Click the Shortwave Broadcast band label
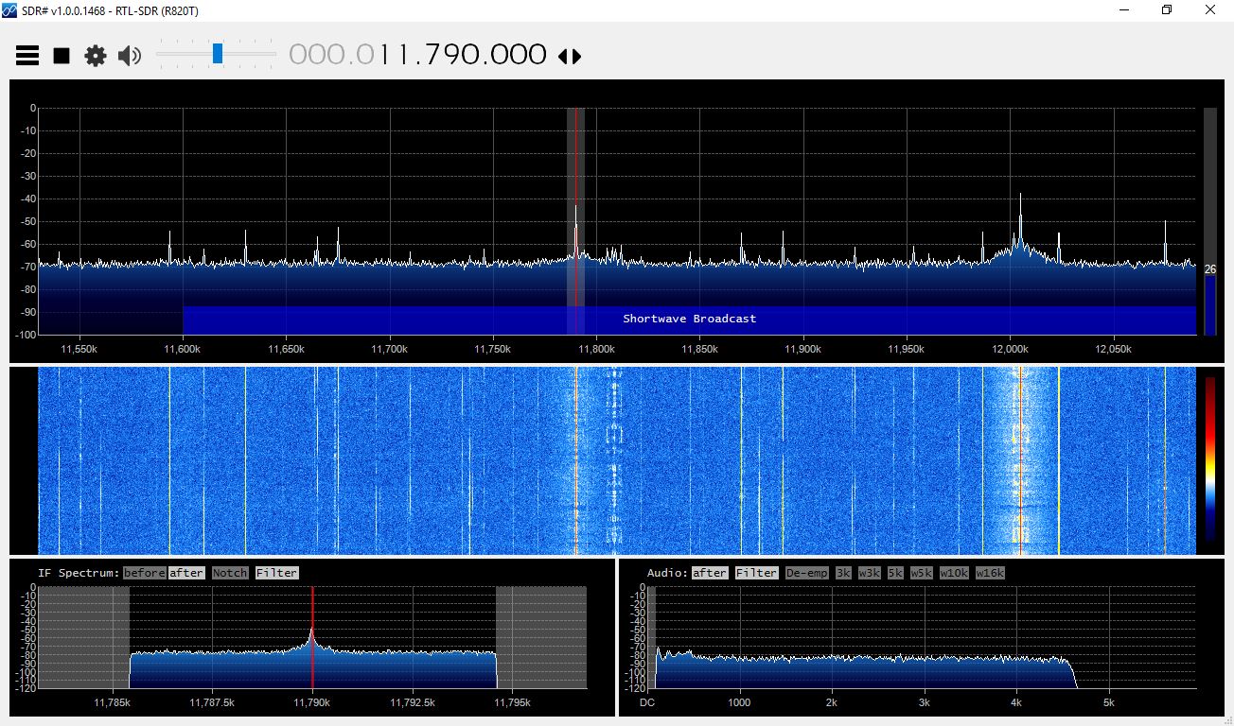 tap(690, 319)
